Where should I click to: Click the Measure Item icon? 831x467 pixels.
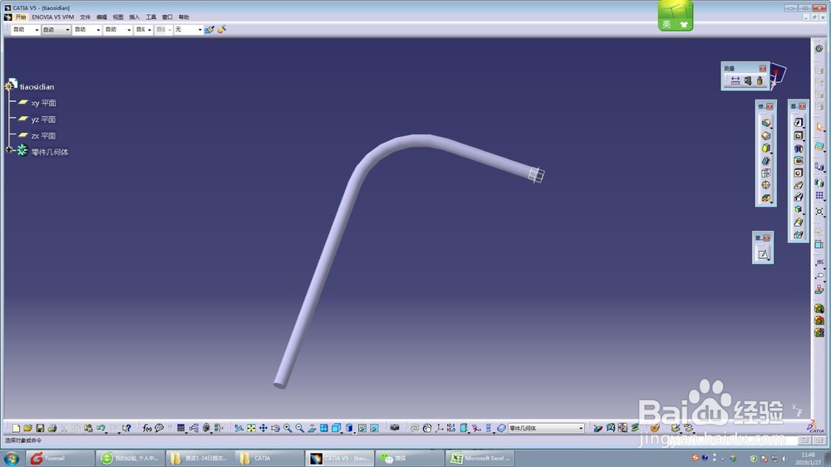click(x=747, y=81)
